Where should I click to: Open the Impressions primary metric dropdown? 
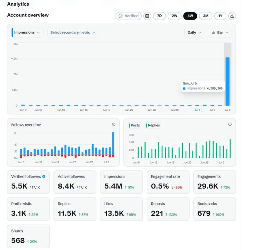27,32
